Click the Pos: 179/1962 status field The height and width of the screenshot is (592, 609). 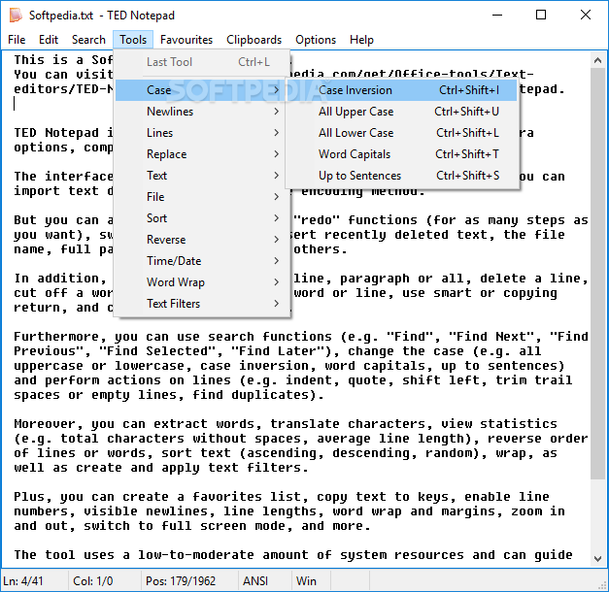[189, 581]
